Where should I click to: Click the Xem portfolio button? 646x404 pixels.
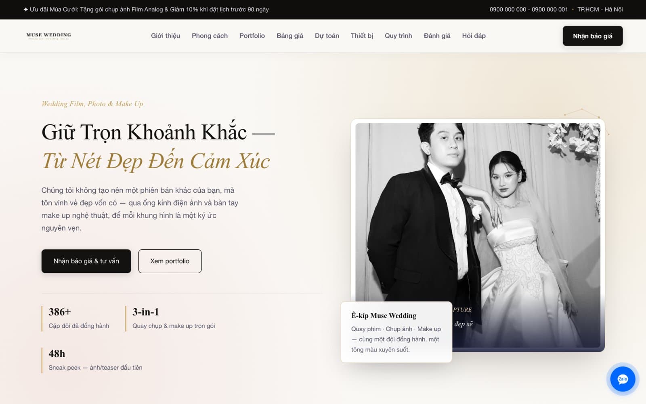(x=170, y=261)
